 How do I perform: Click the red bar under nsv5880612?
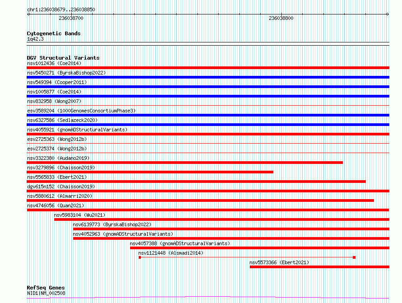pos(200,200)
